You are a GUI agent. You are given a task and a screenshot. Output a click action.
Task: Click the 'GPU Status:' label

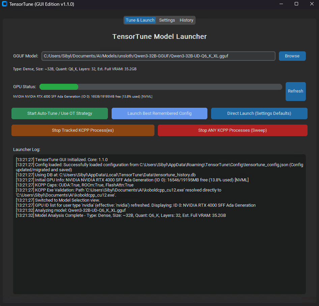point(25,87)
